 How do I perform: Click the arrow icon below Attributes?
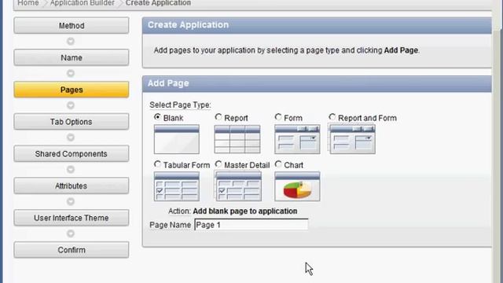click(x=71, y=201)
